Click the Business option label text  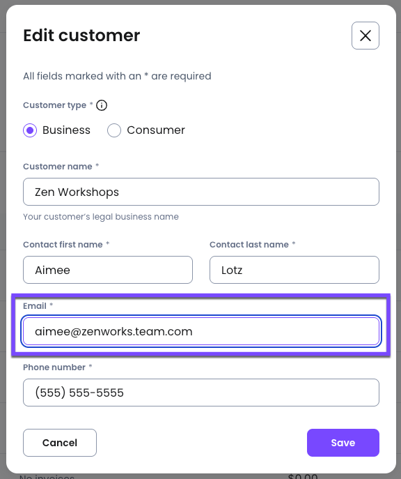(66, 130)
